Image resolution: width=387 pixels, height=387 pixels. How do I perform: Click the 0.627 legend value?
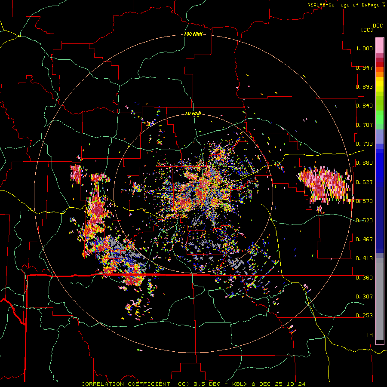click(364, 182)
